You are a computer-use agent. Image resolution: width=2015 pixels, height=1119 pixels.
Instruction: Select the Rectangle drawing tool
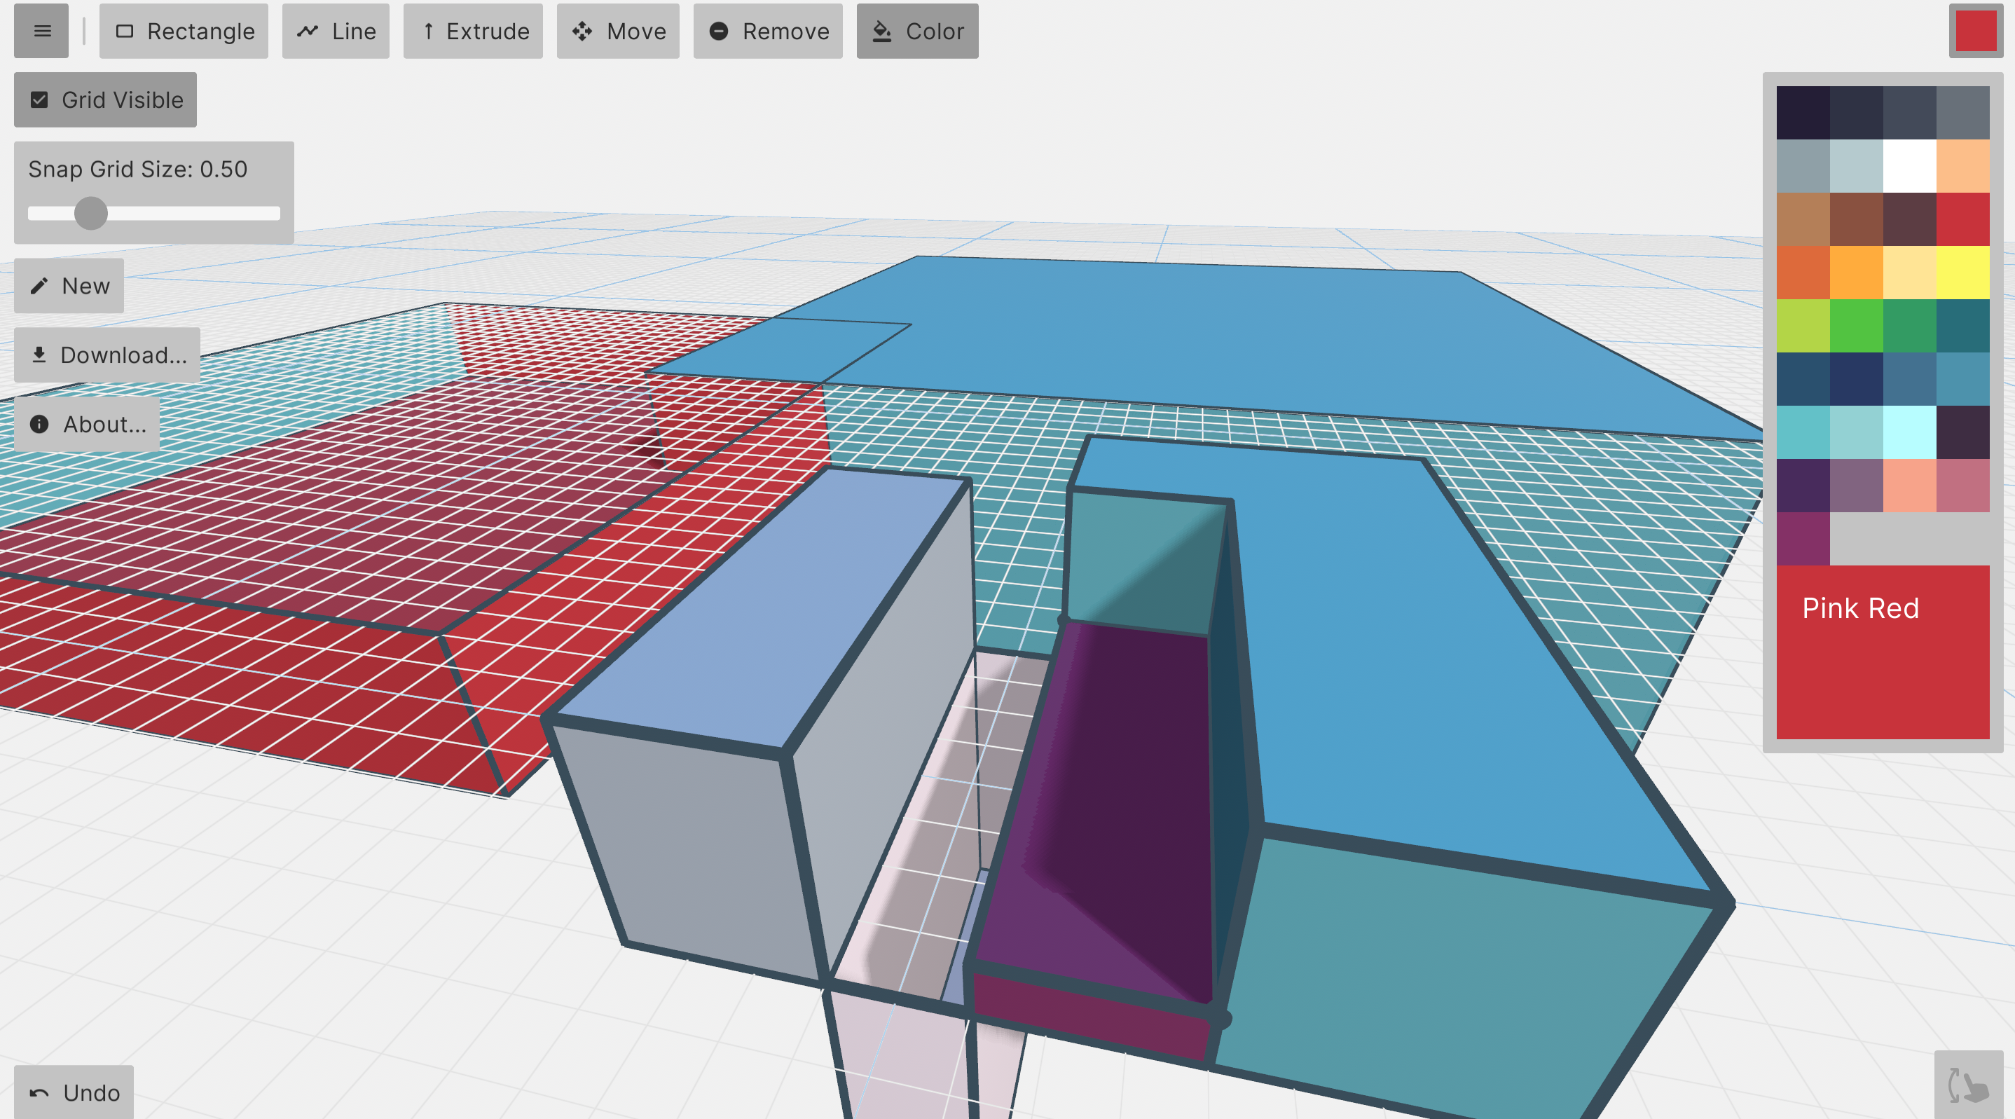[184, 31]
